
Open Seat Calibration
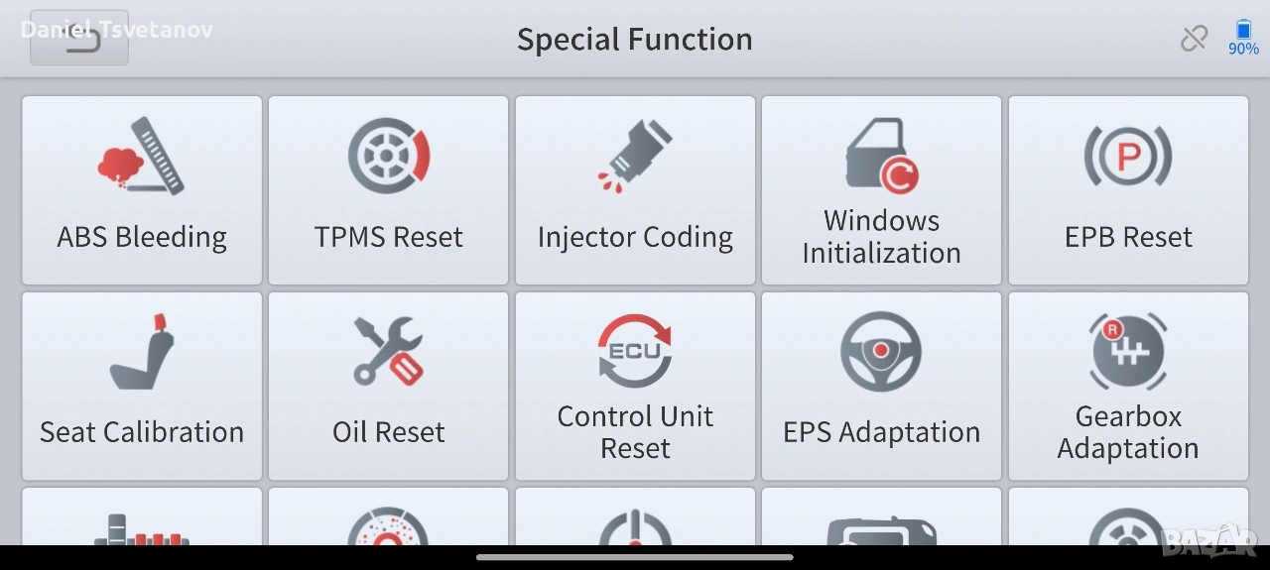click(142, 386)
